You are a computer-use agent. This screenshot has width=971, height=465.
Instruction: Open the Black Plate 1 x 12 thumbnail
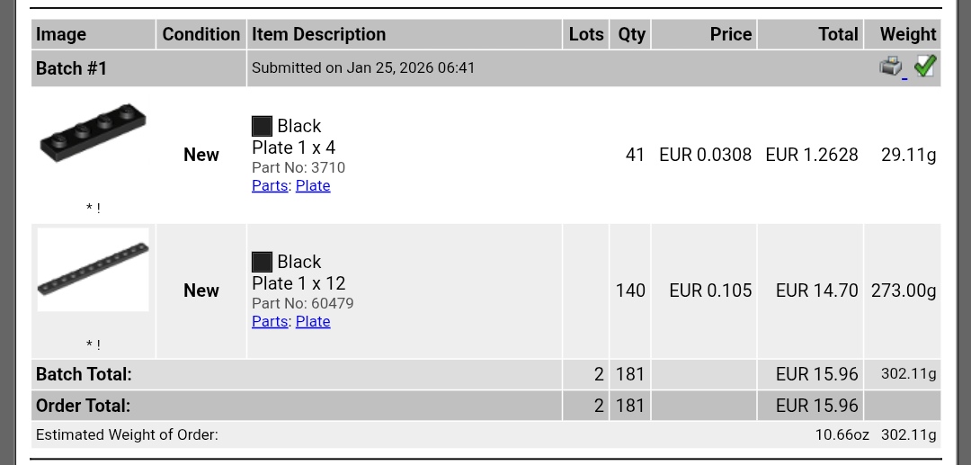tap(93, 269)
